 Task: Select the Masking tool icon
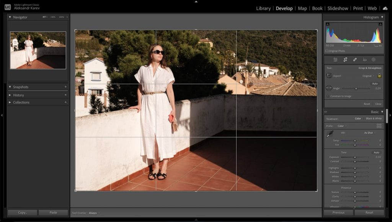pyautogui.click(x=374, y=60)
